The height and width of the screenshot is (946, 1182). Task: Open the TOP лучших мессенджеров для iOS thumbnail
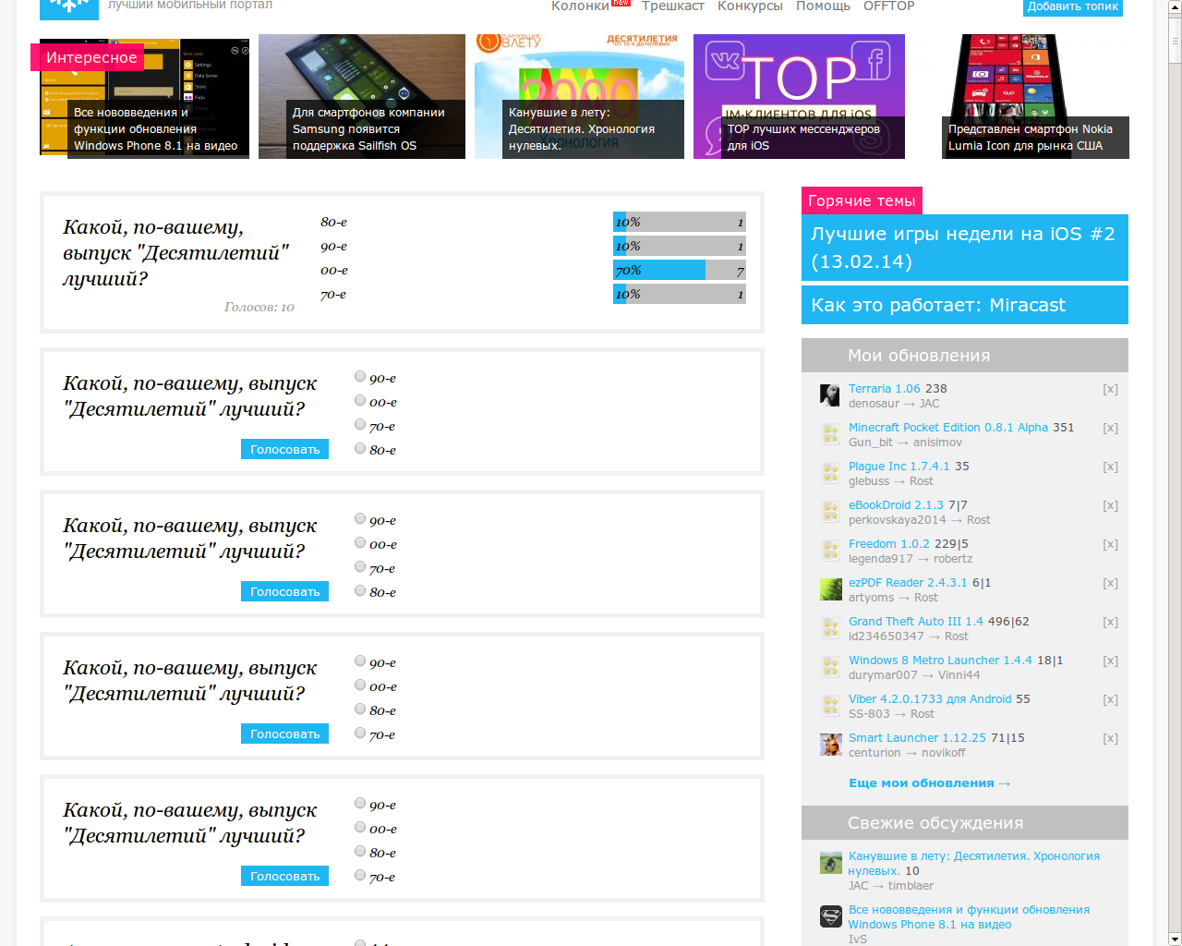[x=799, y=97]
